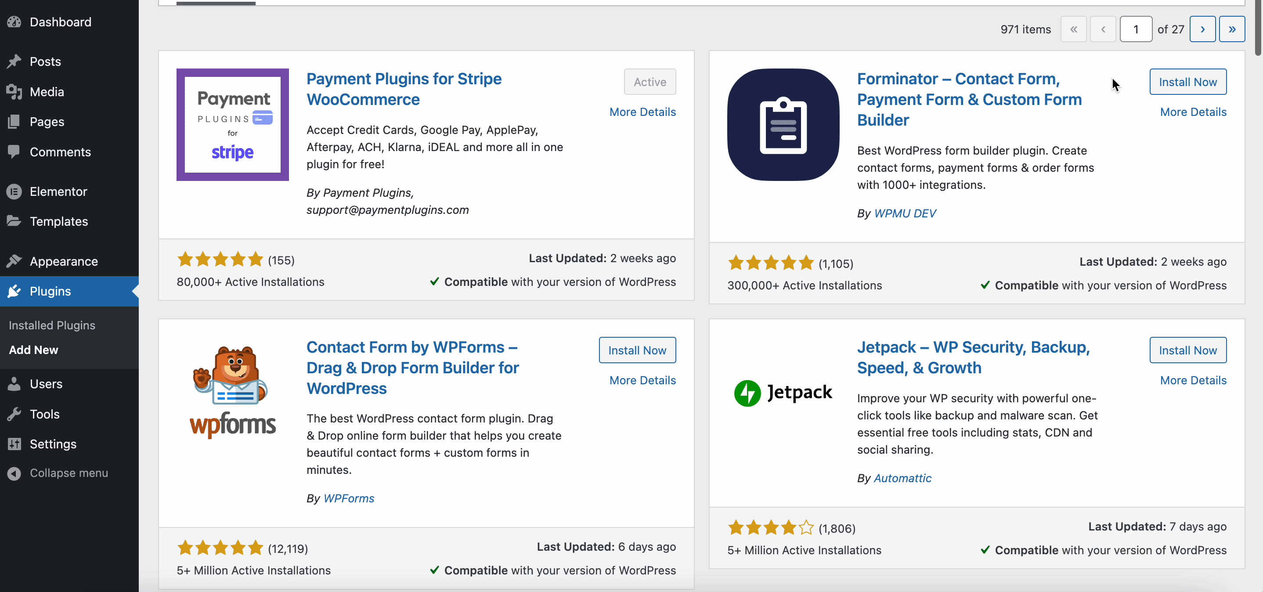
Task: Install the Forminator plugin
Action: point(1187,82)
